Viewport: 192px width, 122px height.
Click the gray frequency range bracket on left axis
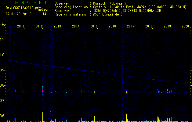[x=6, y=85]
